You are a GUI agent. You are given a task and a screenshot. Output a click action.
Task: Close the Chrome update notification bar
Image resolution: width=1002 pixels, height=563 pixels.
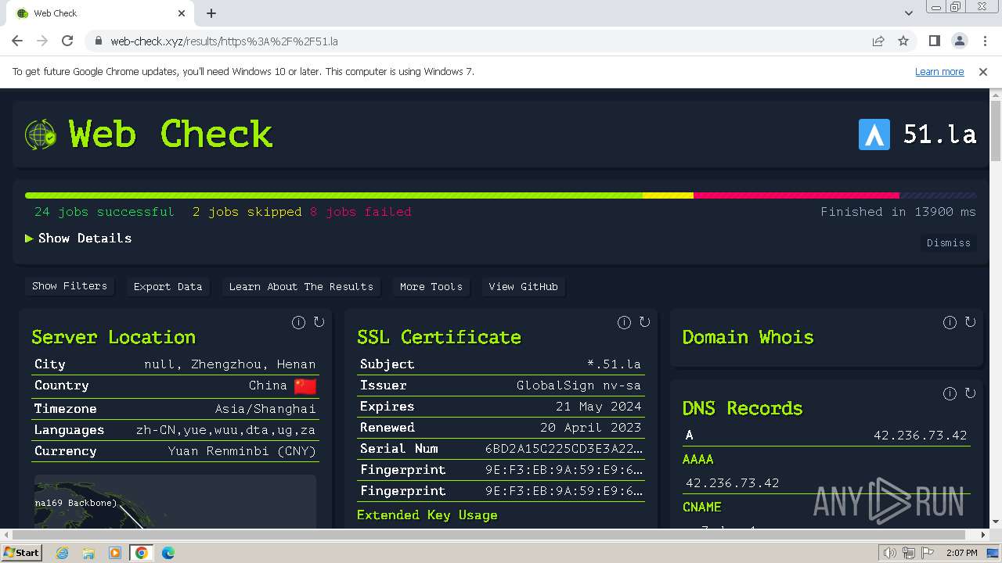point(983,71)
